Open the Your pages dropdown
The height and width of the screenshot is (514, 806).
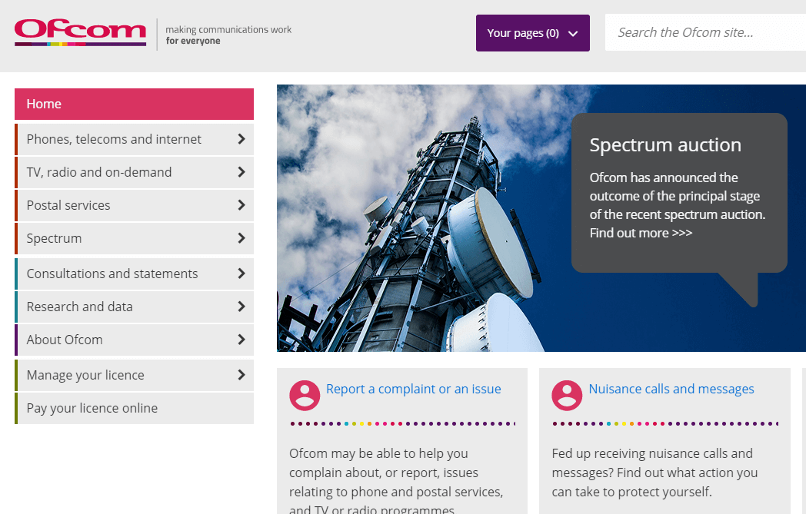tap(532, 33)
